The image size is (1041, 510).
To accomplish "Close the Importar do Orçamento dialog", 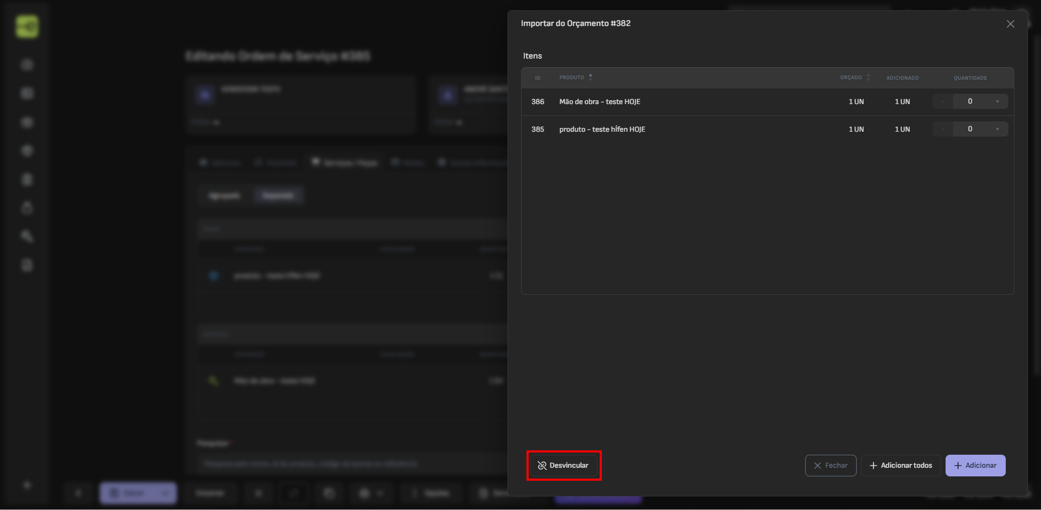I will tap(1011, 24).
